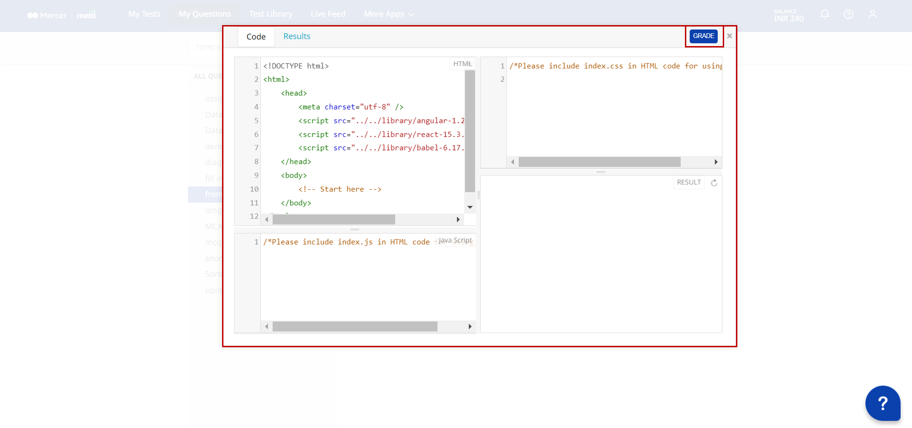The width and height of the screenshot is (912, 428).
Task: Go to My Tests
Action: point(145,14)
